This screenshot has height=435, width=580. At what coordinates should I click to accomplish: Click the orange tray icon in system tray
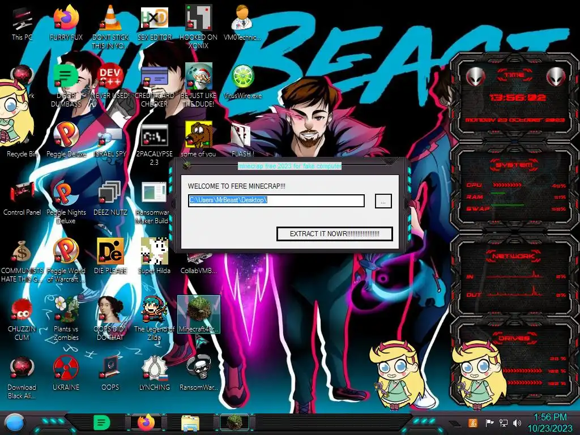(x=473, y=423)
